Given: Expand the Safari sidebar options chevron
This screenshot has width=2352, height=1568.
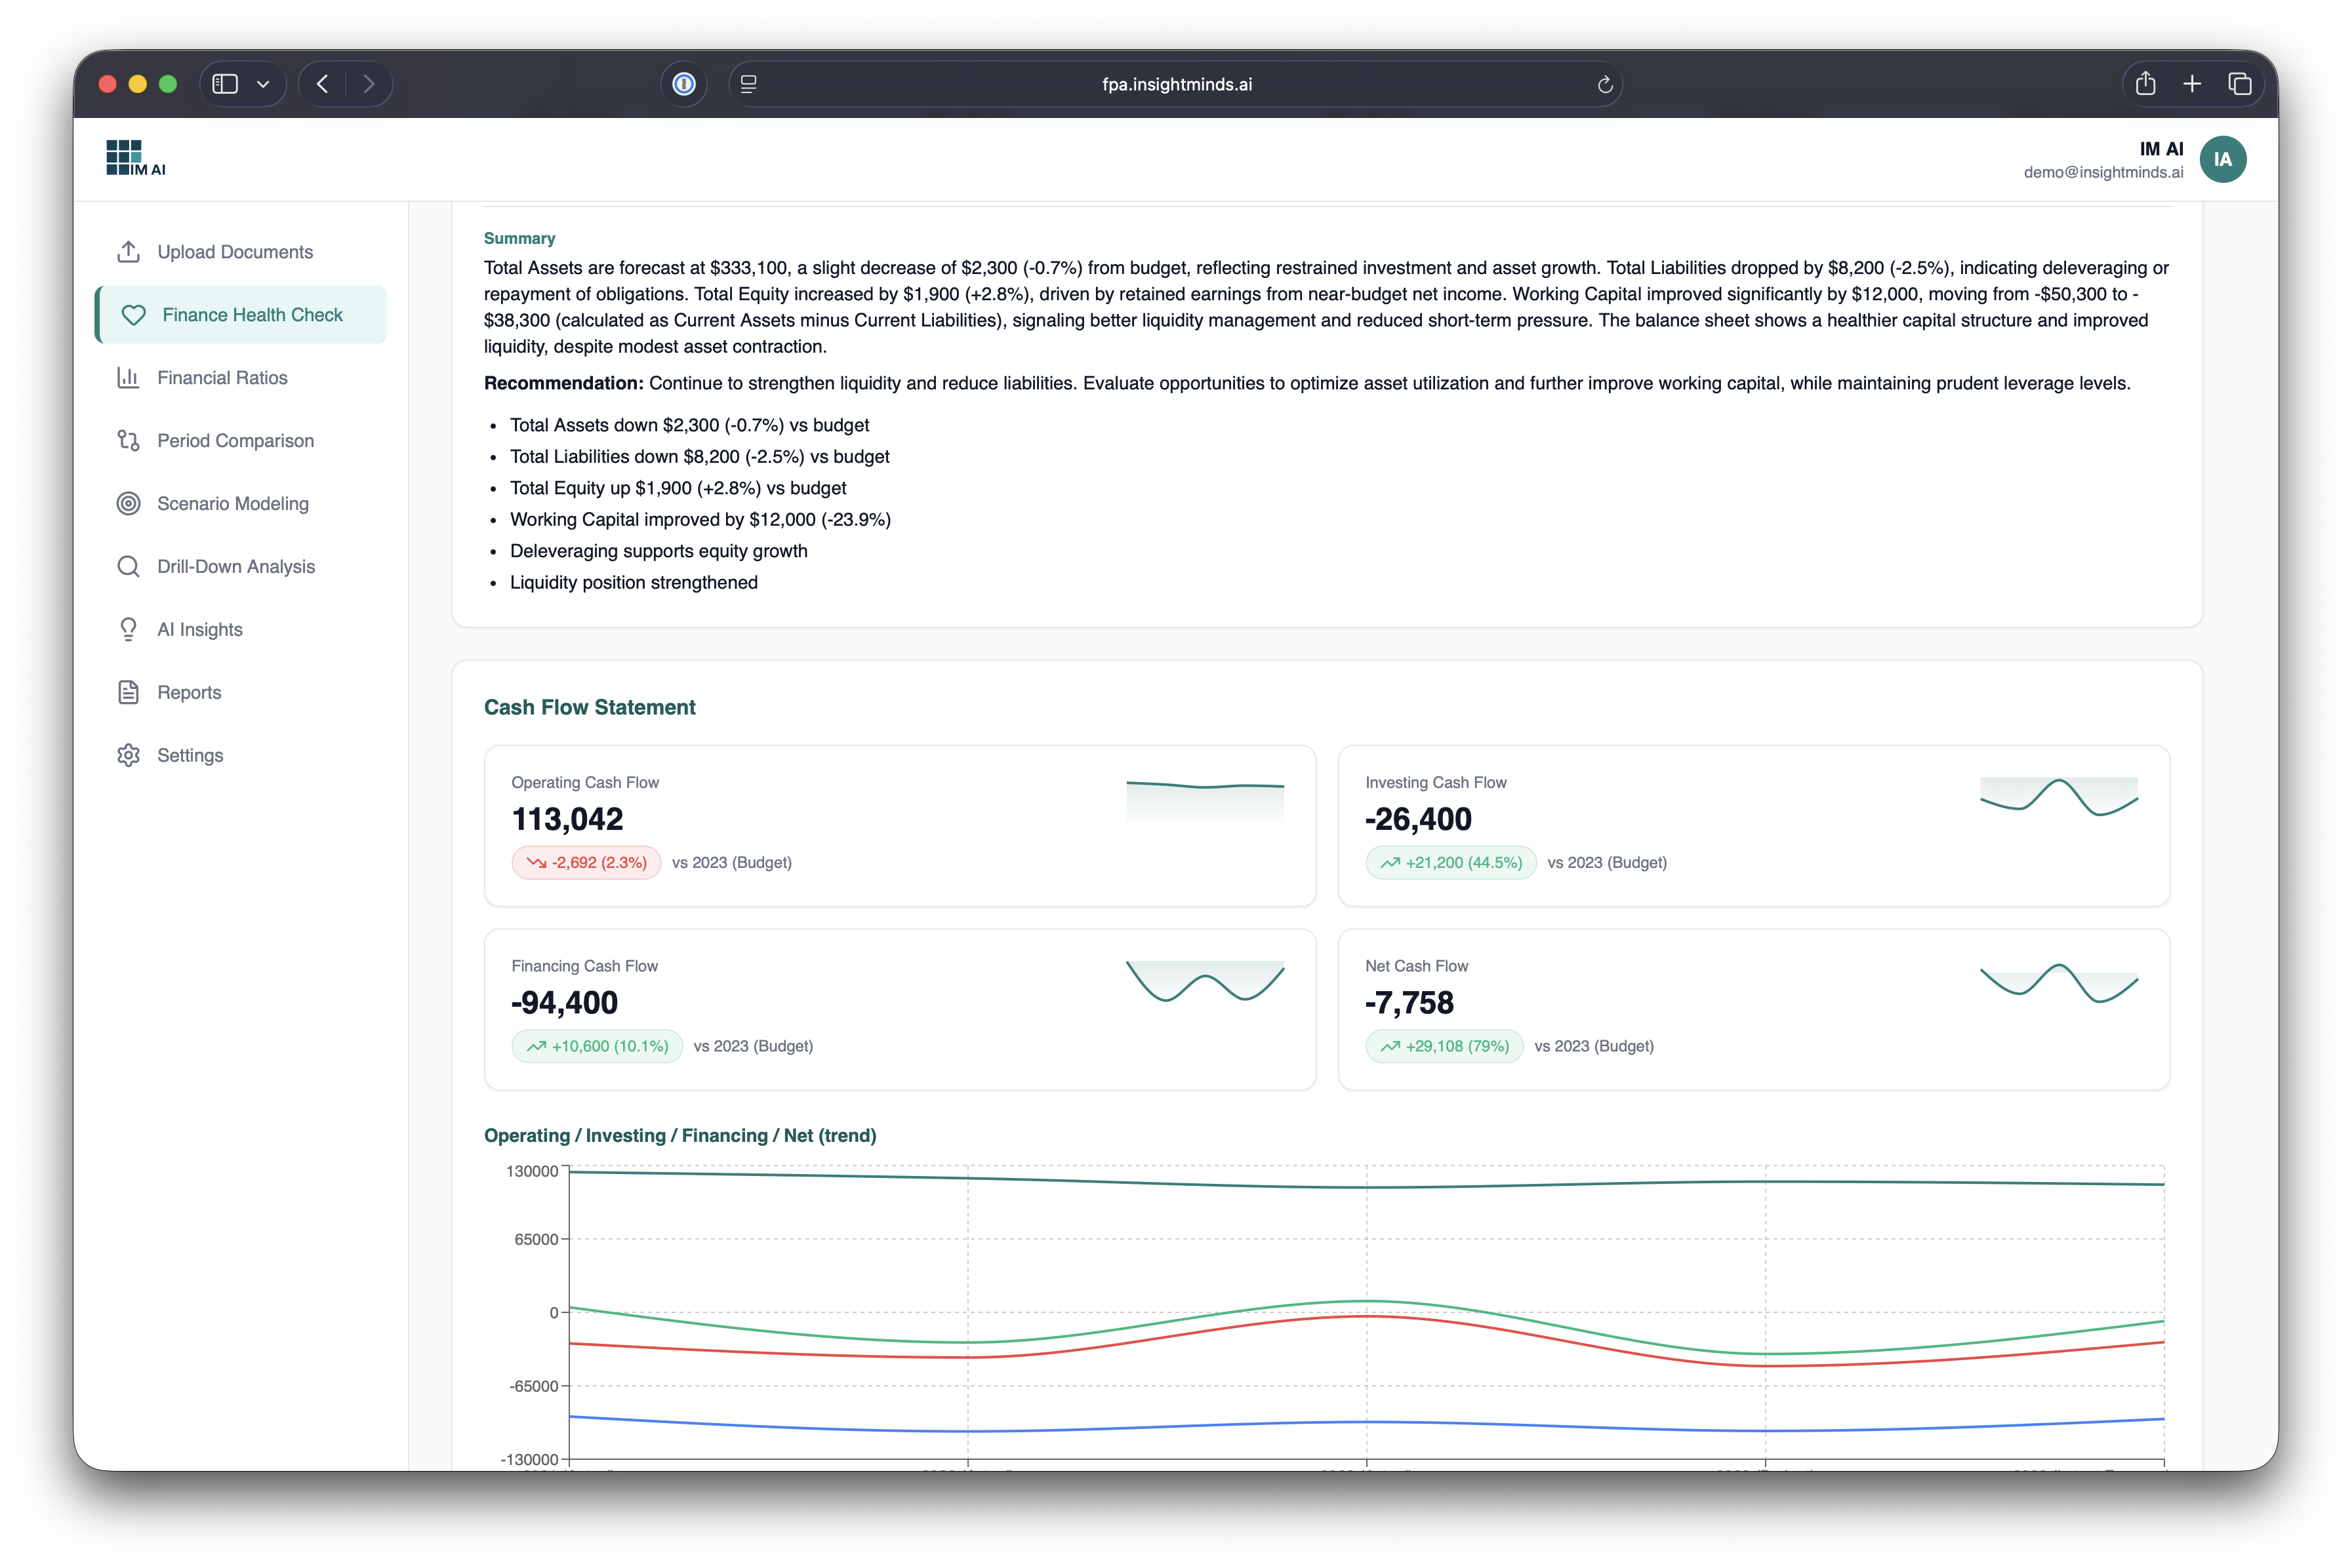Looking at the screenshot, I should (263, 84).
